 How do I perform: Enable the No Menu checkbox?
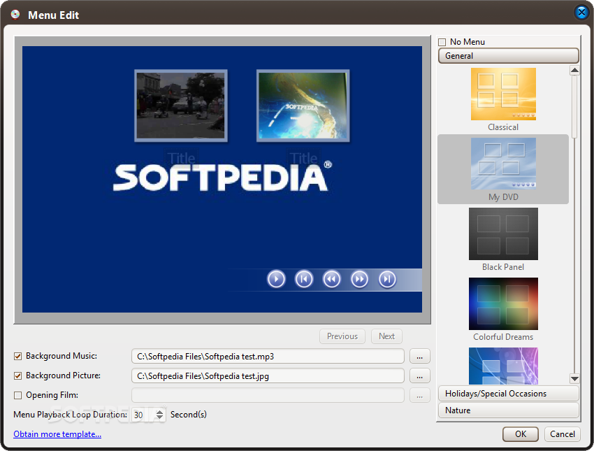pos(442,42)
